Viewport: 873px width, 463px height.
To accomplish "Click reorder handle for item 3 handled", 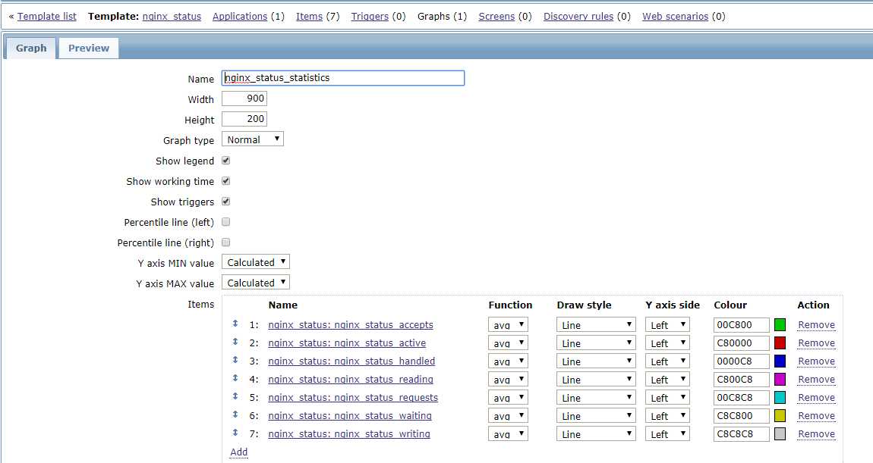I will 235,360.
